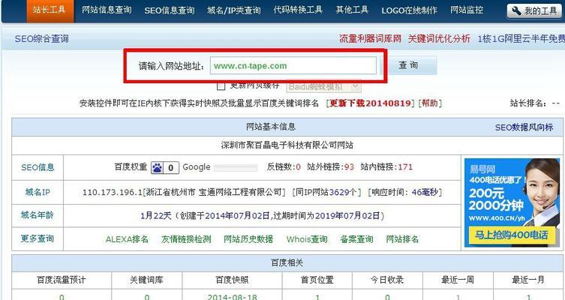
Task: Open 网站监控 menu
Action: (467, 10)
